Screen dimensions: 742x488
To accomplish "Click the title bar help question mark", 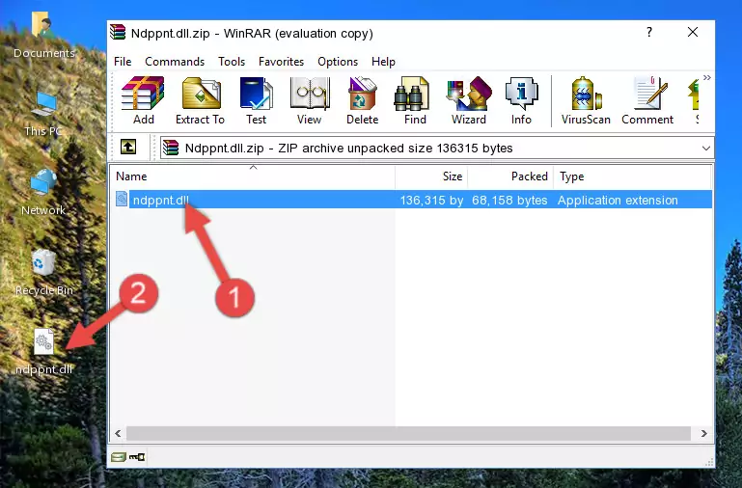I will click(649, 32).
